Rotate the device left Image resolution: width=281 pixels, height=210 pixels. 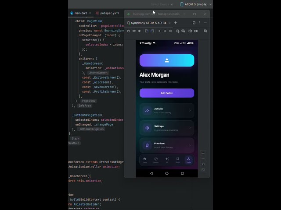146,31
